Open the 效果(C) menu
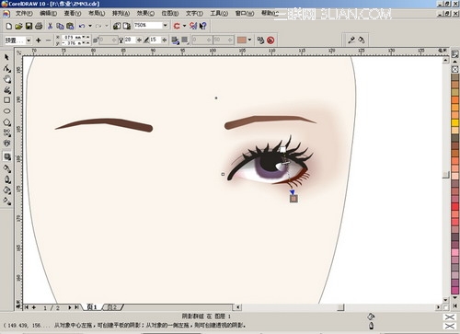The height and width of the screenshot is (334, 460). pos(145,14)
